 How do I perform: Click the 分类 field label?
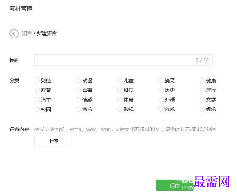14,81
